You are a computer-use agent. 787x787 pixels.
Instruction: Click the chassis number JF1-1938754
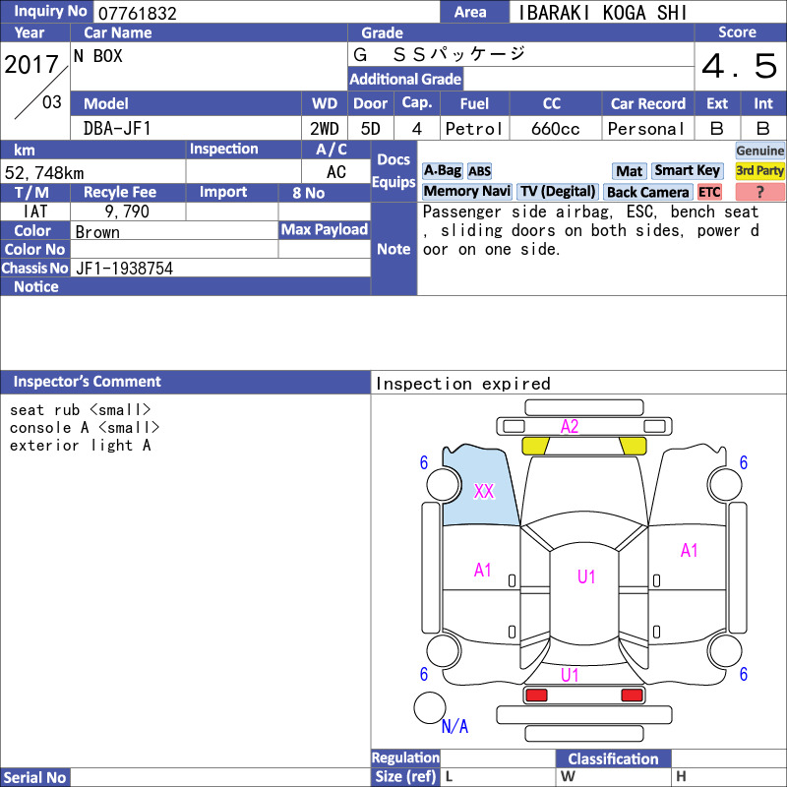(x=125, y=269)
